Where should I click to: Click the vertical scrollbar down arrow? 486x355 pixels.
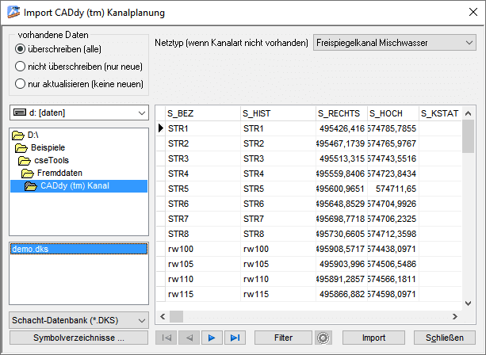468,302
